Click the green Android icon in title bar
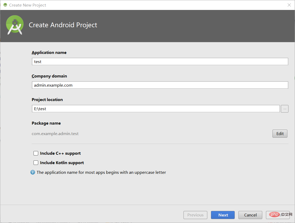 pyautogui.click(x=5, y=5)
